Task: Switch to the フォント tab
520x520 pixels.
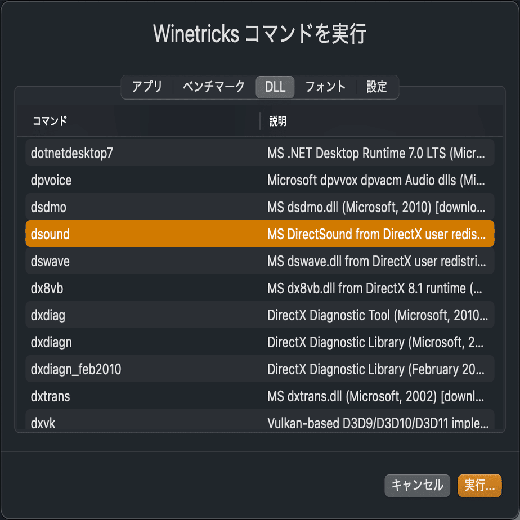Action: tap(325, 87)
